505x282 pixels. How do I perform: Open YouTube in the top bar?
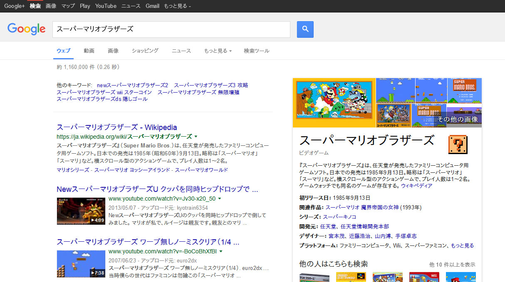pos(106,6)
